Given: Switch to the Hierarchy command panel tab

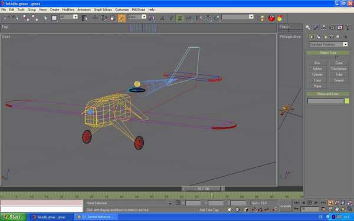Looking at the screenshot, I should coord(324,28).
